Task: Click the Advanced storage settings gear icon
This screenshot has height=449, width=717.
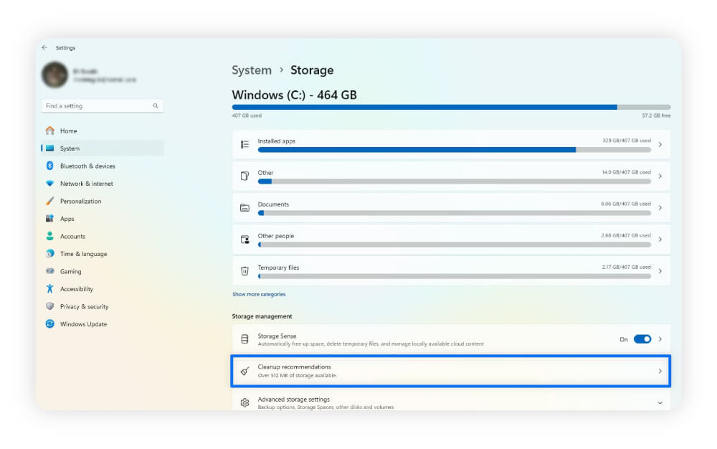Action: click(244, 403)
